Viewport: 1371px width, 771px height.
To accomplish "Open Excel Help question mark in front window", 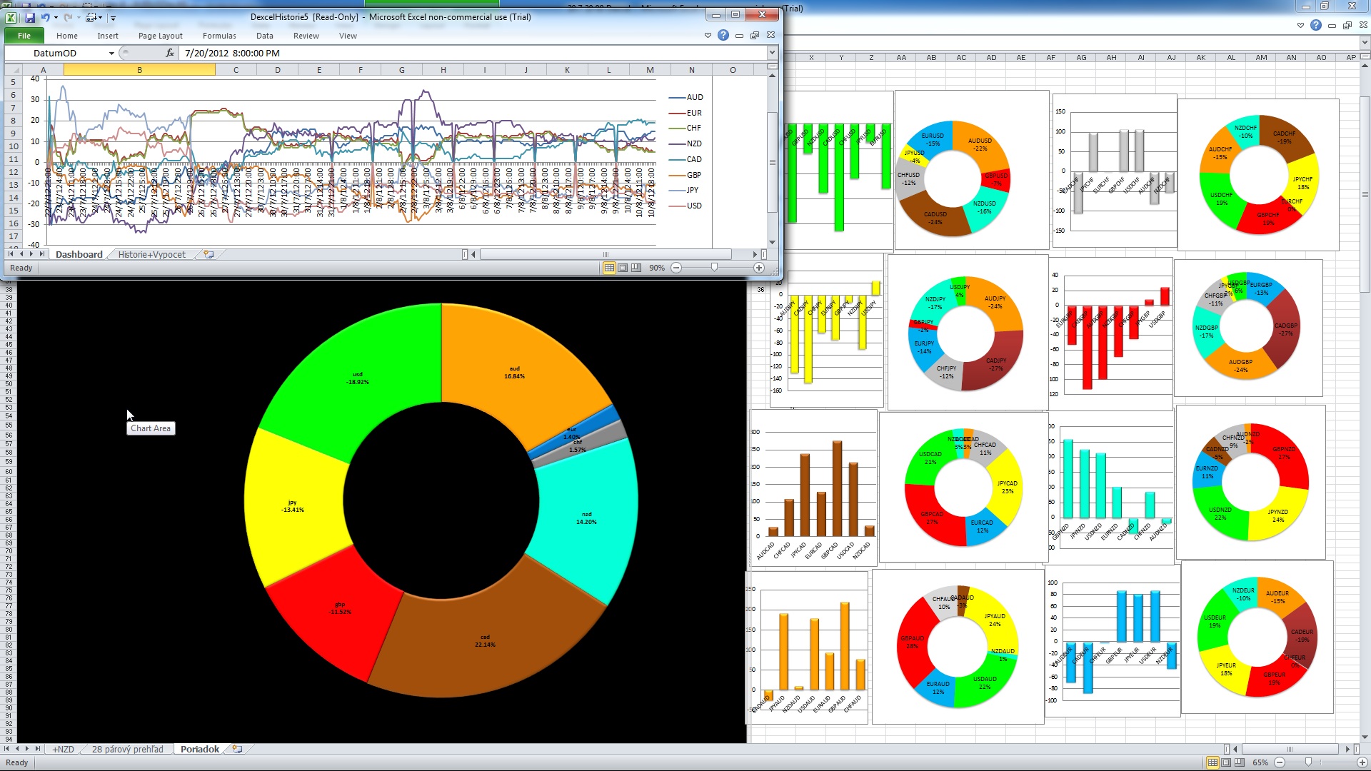I will point(723,35).
